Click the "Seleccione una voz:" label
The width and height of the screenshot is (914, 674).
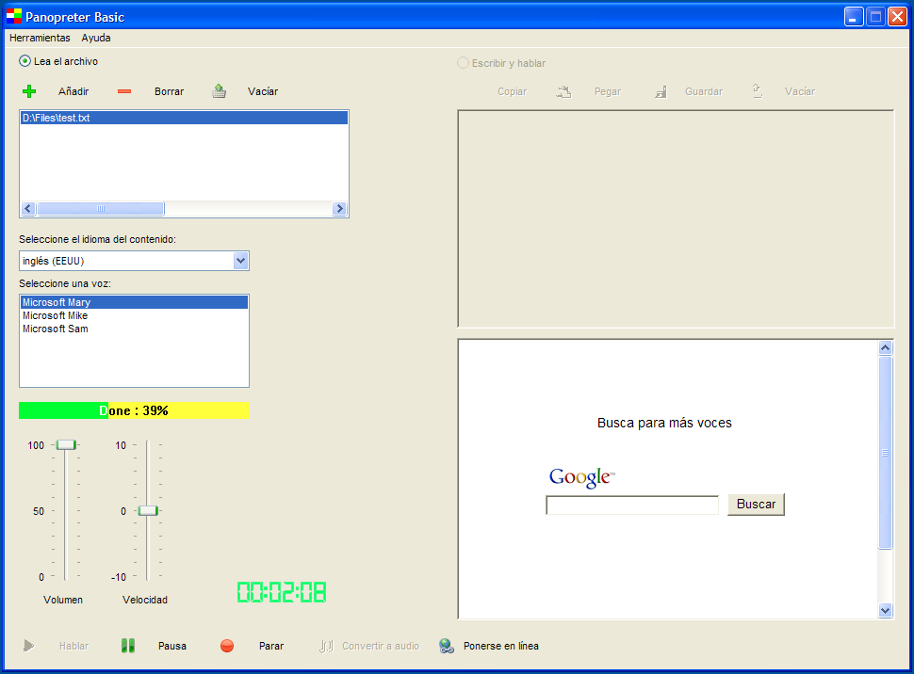coord(65,283)
